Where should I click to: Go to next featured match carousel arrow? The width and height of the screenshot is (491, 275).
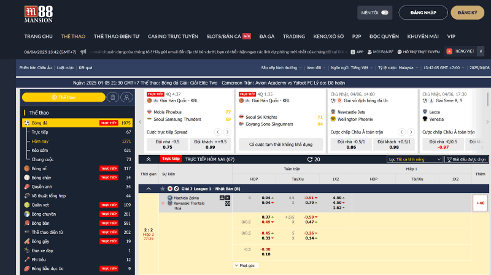click(487, 122)
